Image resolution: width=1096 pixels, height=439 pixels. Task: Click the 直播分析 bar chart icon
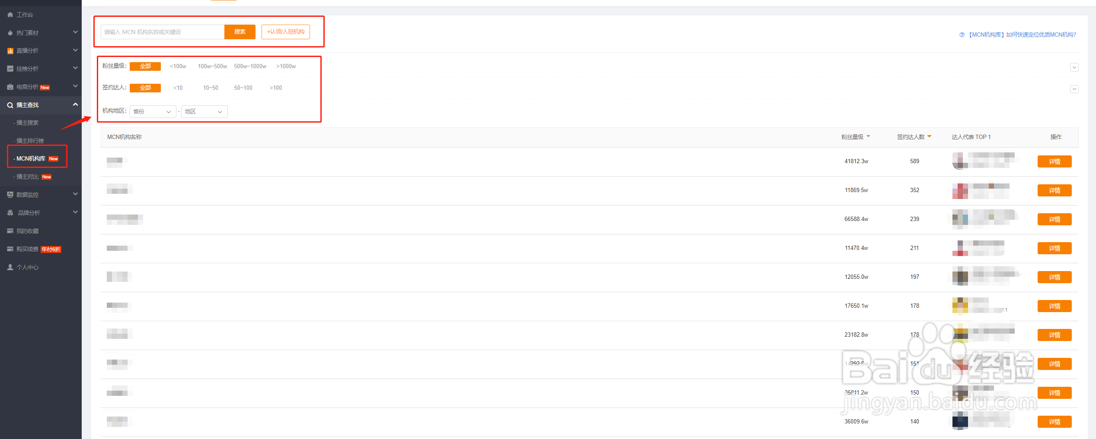(10, 51)
